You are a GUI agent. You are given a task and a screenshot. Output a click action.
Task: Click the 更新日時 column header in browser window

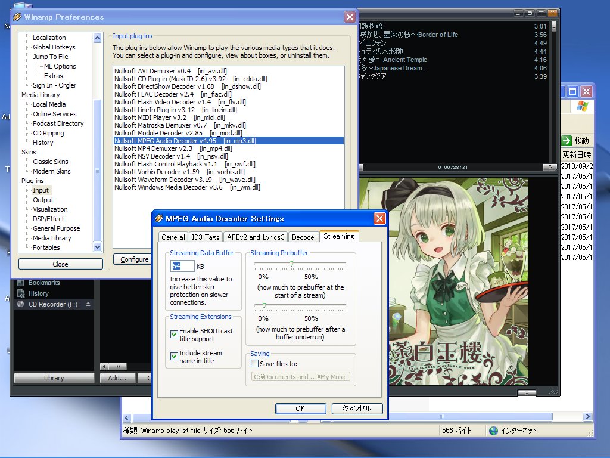577,154
